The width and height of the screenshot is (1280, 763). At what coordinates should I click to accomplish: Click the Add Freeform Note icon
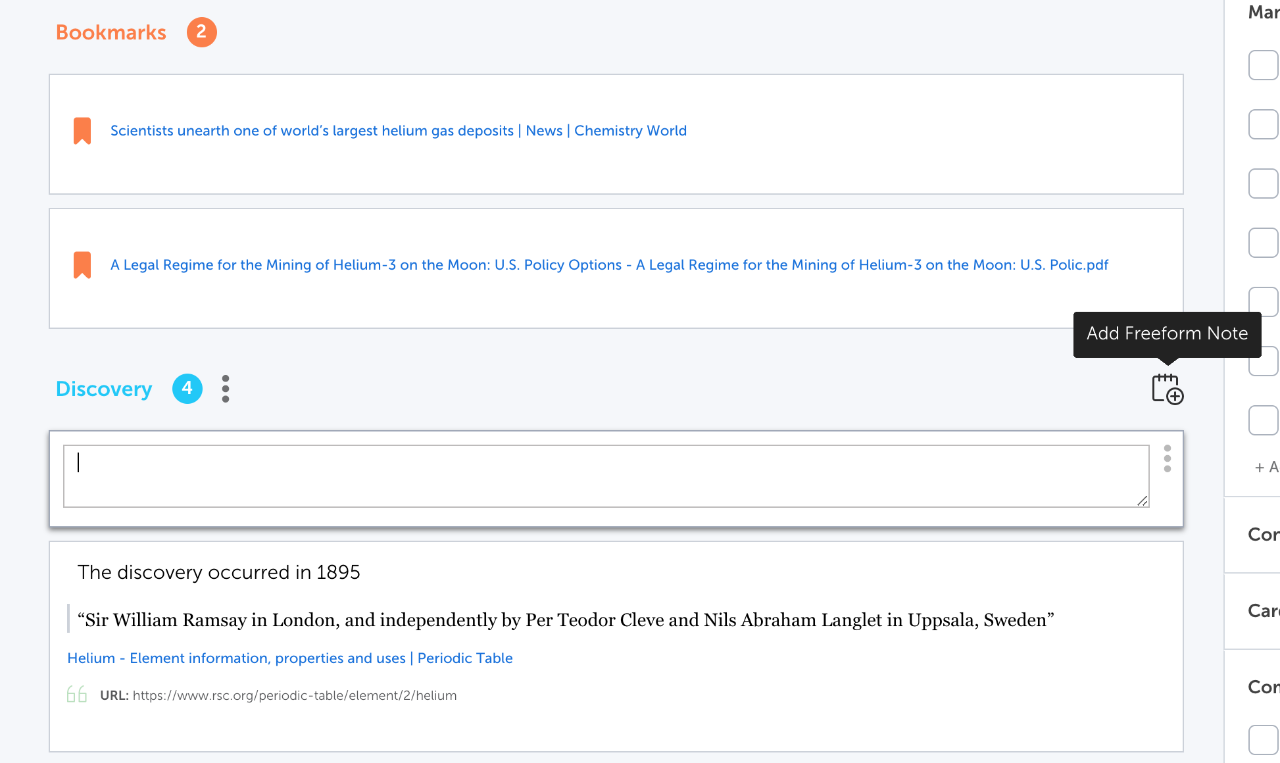pyautogui.click(x=1167, y=389)
